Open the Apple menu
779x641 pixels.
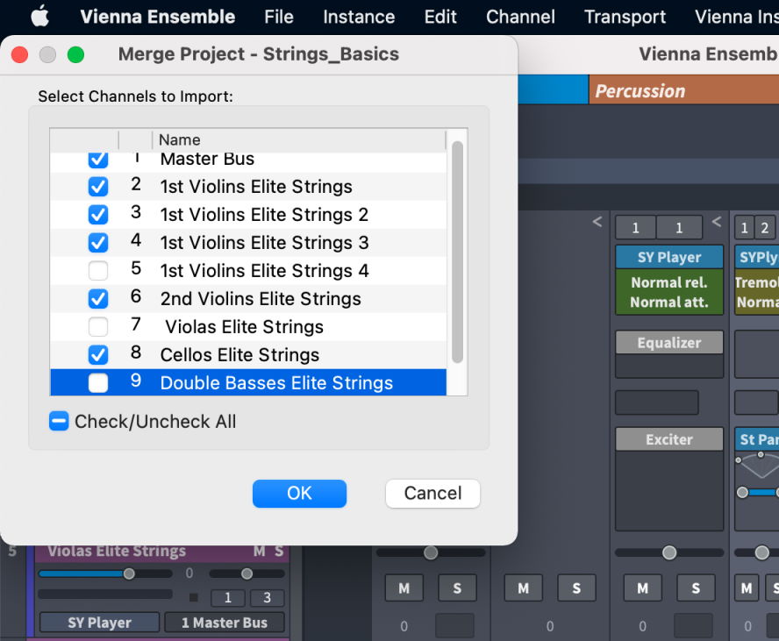(x=39, y=17)
